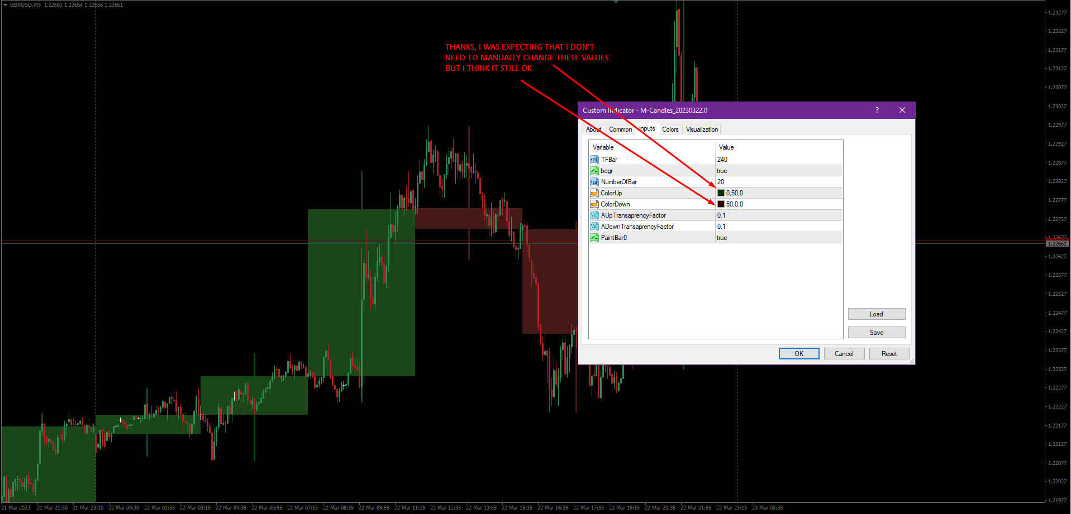Edit the NumberOfBar value 20
Screen dimensions: 1071x514
[779, 182]
